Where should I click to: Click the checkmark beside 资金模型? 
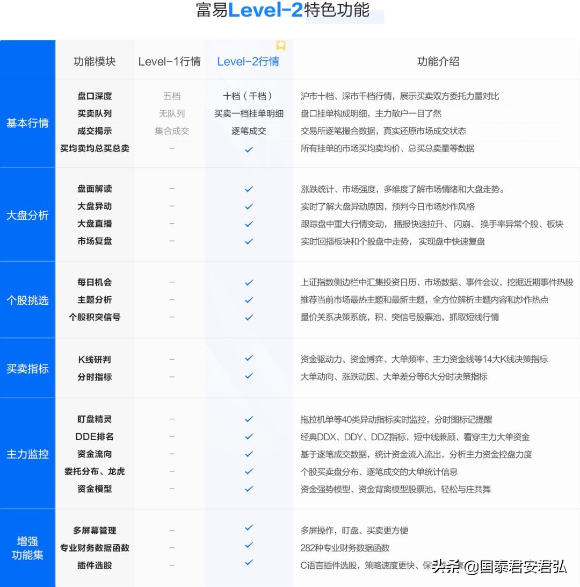(248, 489)
